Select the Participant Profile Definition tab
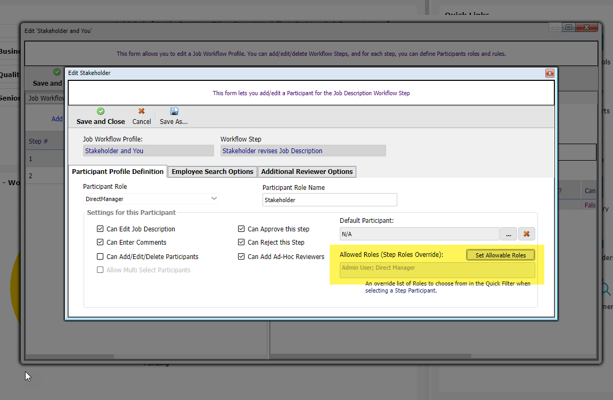Screen dimensions: 613x400 [118, 172]
